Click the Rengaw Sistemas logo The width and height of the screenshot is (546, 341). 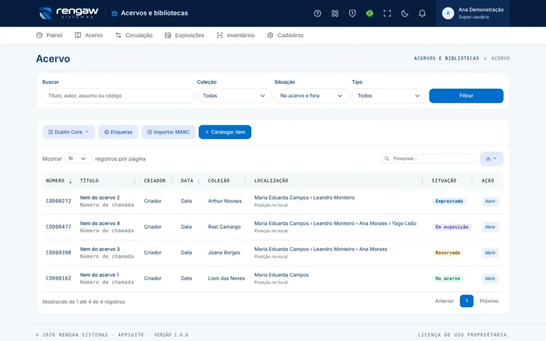69,13
